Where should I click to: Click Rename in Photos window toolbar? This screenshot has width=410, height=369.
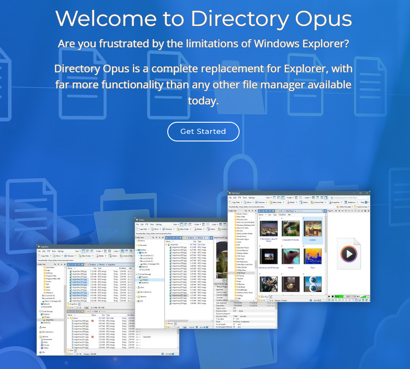pos(168,229)
